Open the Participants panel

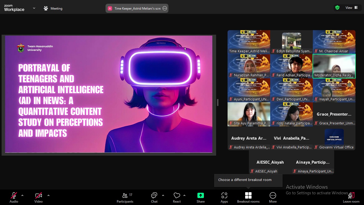(x=125, y=198)
